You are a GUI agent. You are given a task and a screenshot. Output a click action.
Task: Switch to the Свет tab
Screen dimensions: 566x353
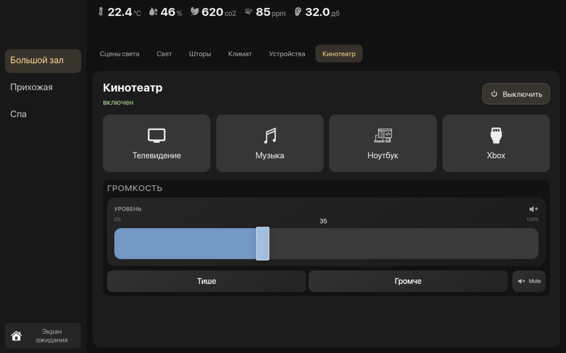tap(164, 54)
